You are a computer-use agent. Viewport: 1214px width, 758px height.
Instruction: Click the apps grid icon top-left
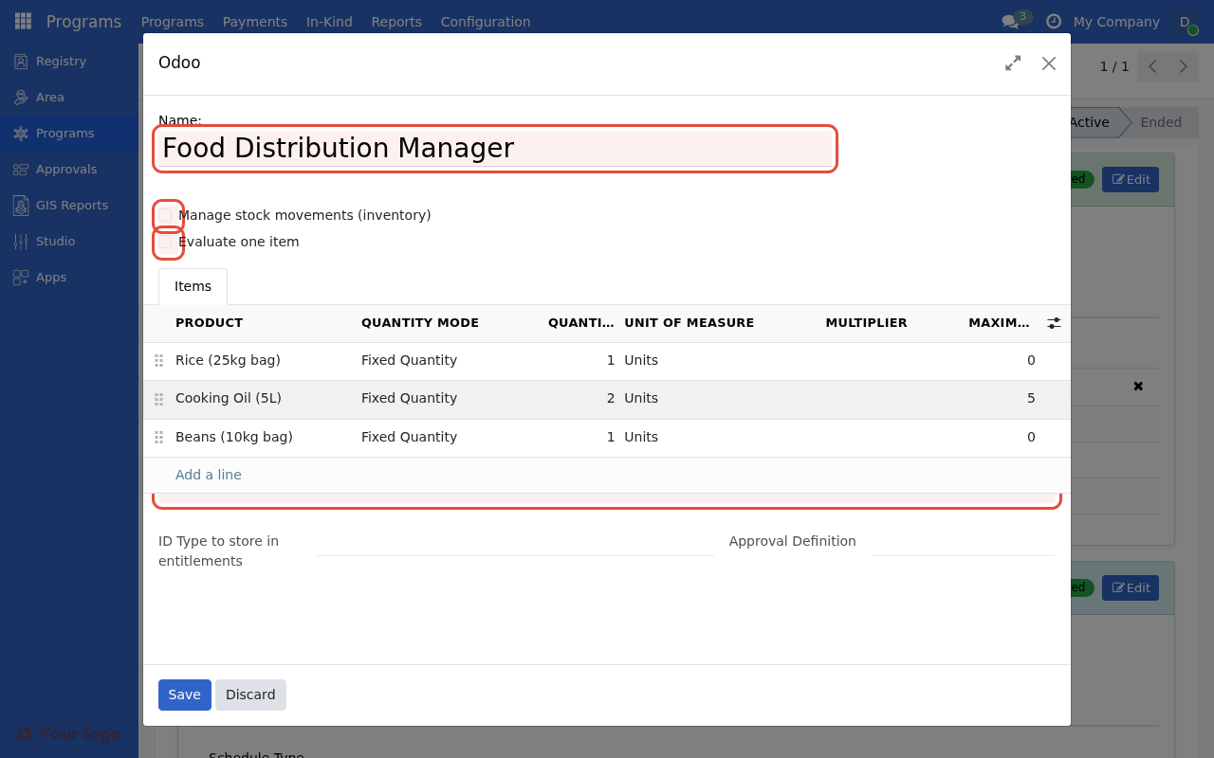pyautogui.click(x=22, y=21)
